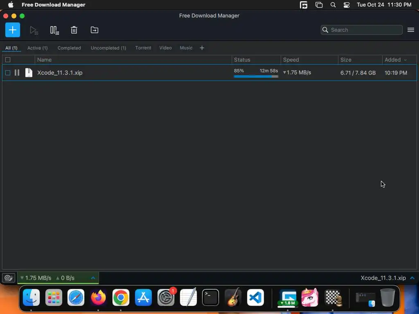Start all downloads toolbar icon
This screenshot has width=419, height=314.
pyautogui.click(x=34, y=30)
